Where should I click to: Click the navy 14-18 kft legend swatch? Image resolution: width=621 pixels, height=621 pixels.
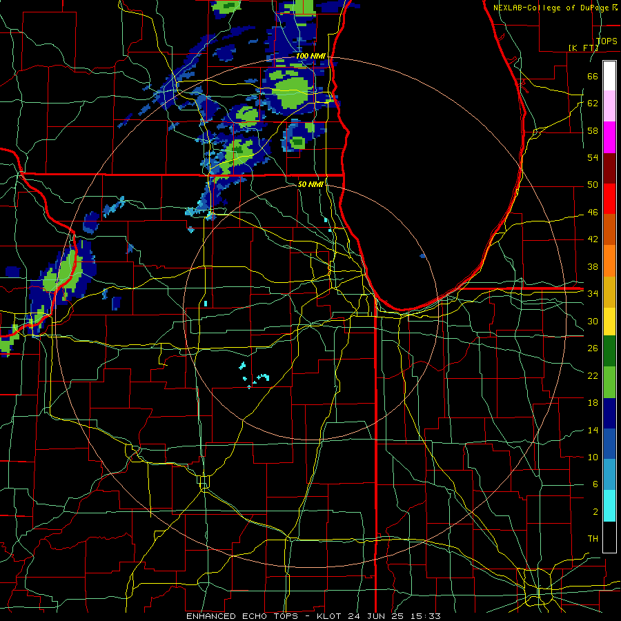click(609, 413)
